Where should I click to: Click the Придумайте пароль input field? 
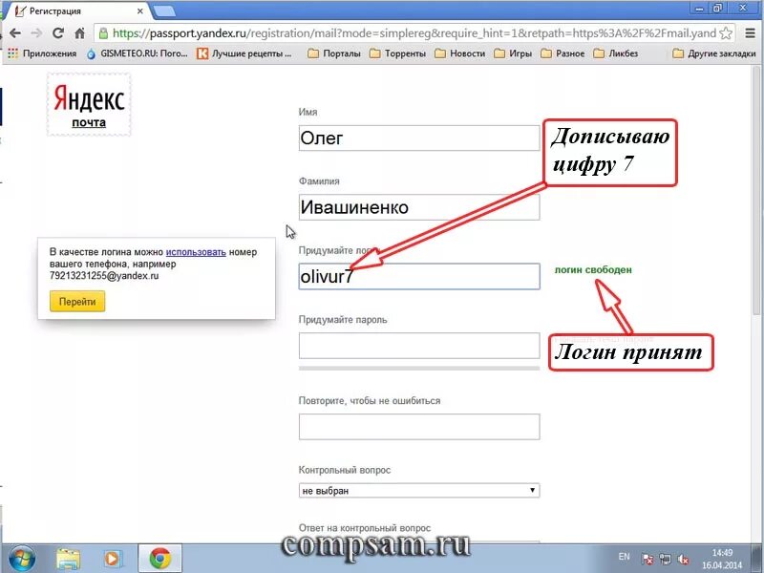click(419, 346)
